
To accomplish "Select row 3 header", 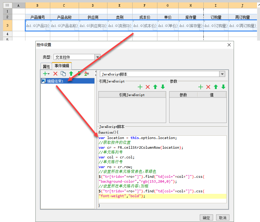I will coord(8,25).
